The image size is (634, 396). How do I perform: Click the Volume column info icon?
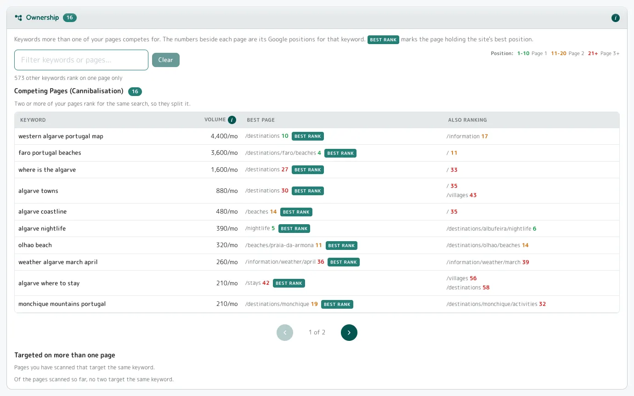[232, 120]
